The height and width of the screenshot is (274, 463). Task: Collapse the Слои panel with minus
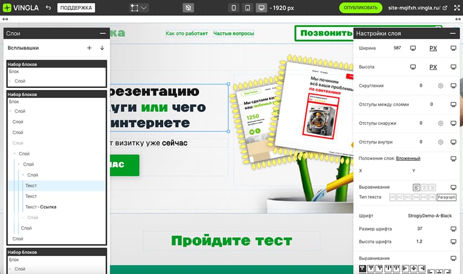102,34
